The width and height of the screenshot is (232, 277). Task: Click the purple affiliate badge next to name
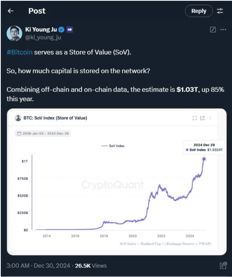tap(70, 29)
